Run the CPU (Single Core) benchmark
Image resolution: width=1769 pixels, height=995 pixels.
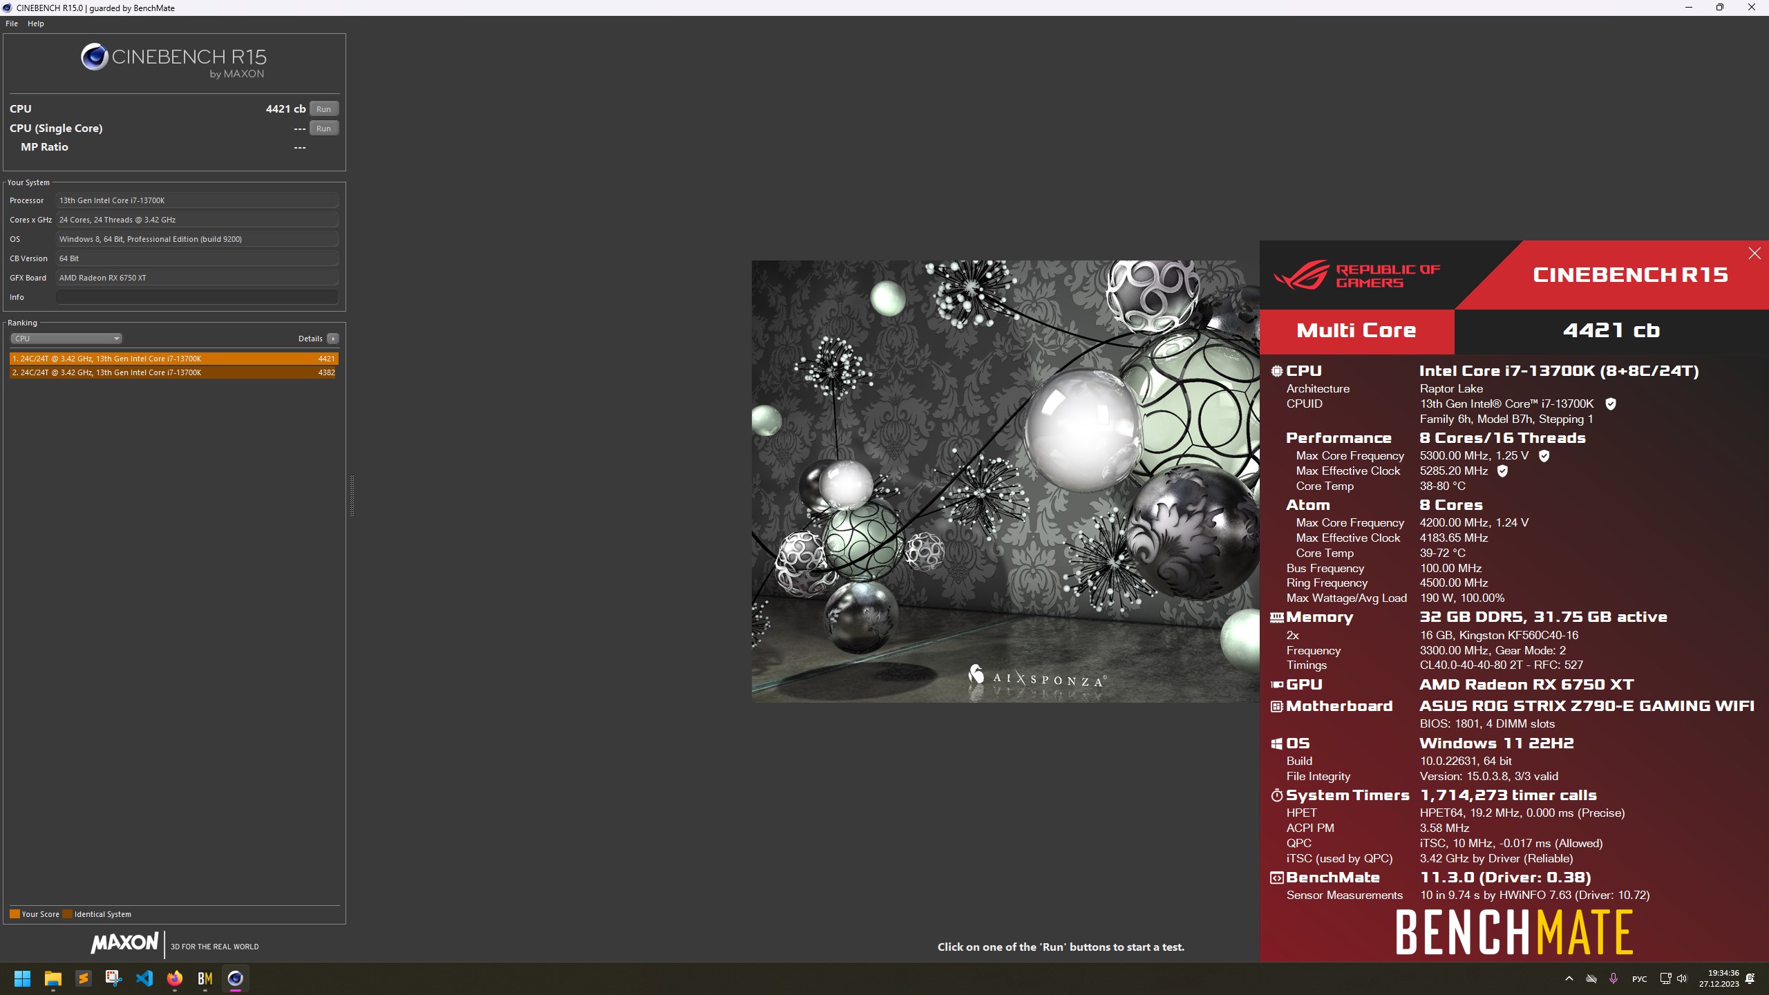click(323, 129)
